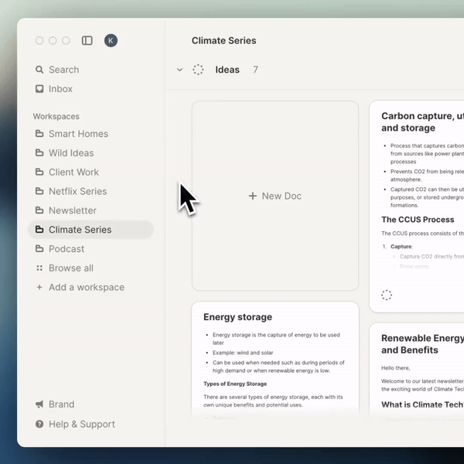Click 'The CCUS Process' heading
This screenshot has width=464, height=464.
[418, 220]
